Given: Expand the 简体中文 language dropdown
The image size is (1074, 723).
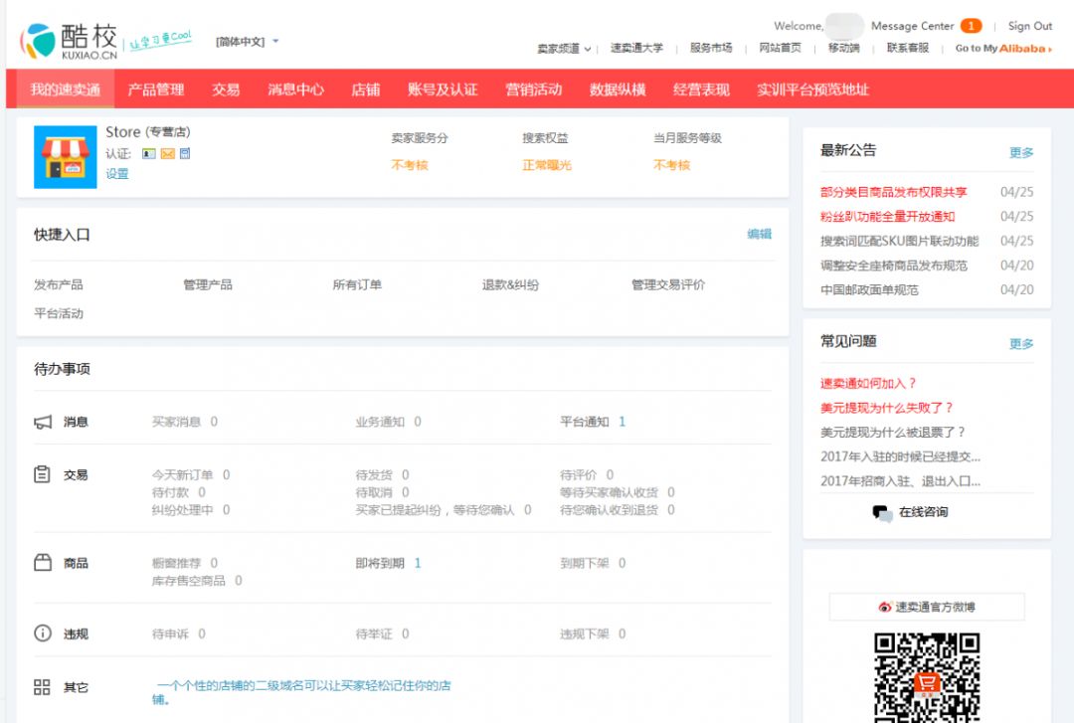Looking at the screenshot, I should point(248,41).
